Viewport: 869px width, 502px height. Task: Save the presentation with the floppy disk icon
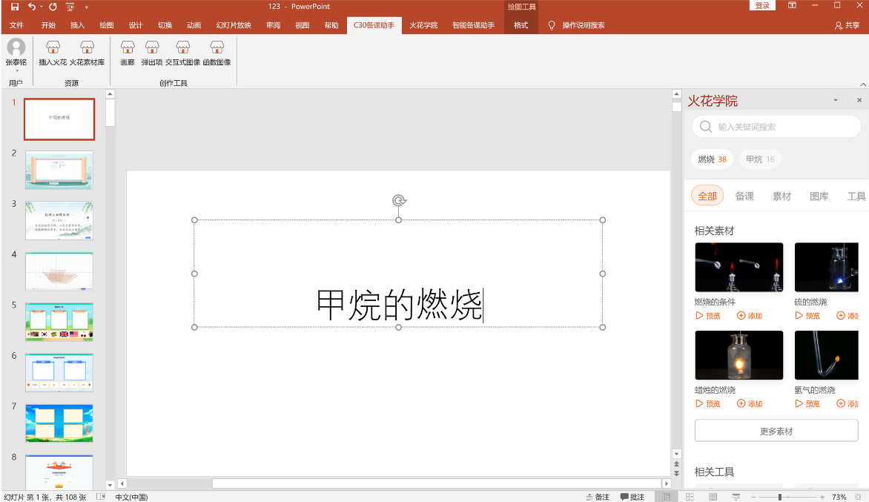(x=15, y=7)
